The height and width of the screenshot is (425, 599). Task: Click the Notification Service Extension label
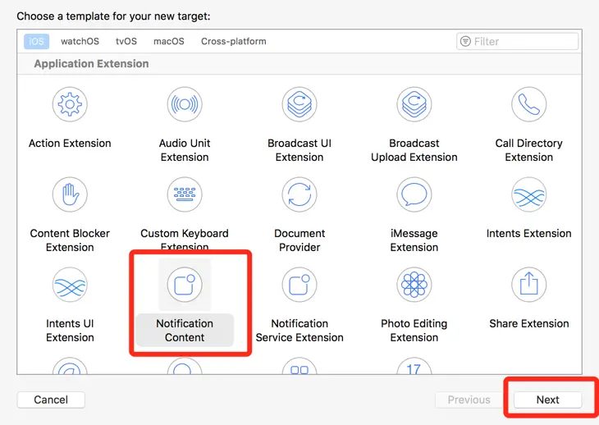[299, 331]
